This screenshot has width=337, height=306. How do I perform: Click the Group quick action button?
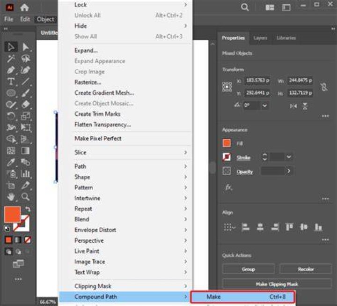click(249, 269)
